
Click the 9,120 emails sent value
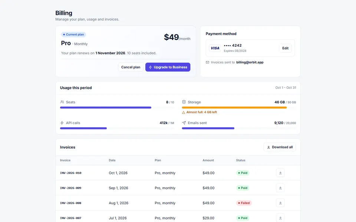[x=278, y=123]
